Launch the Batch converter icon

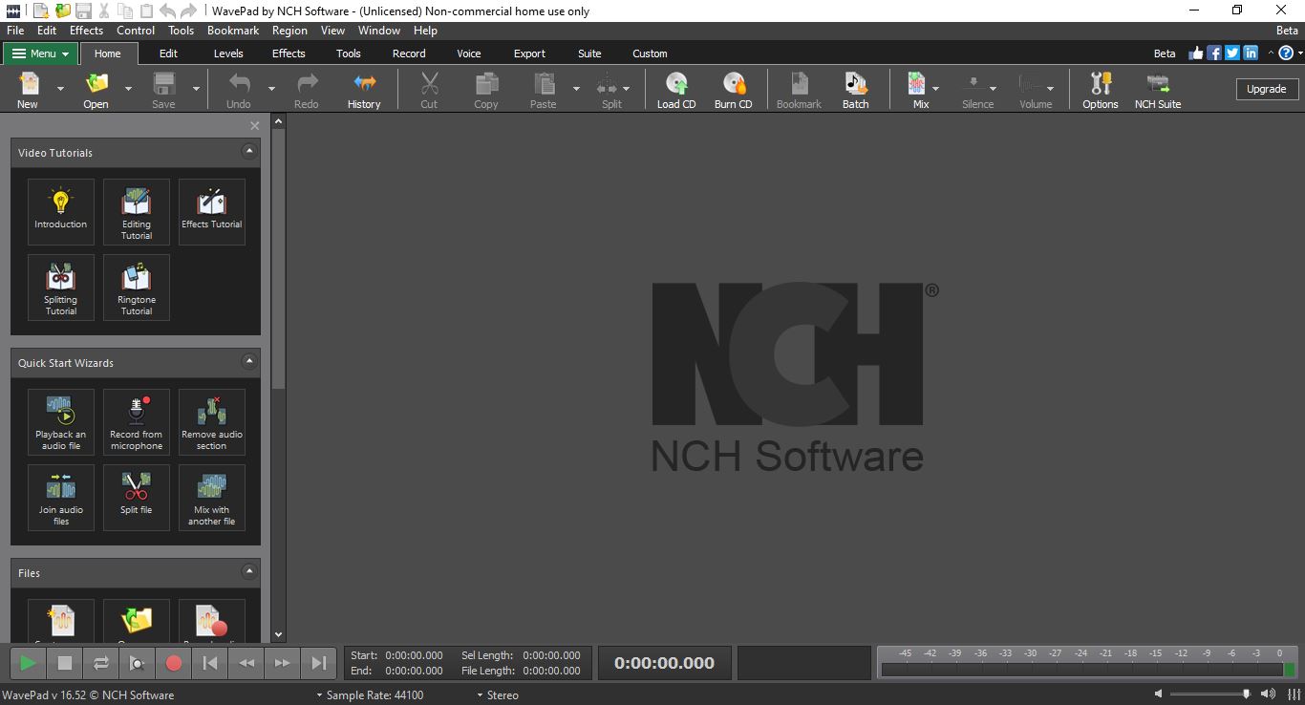point(856,90)
